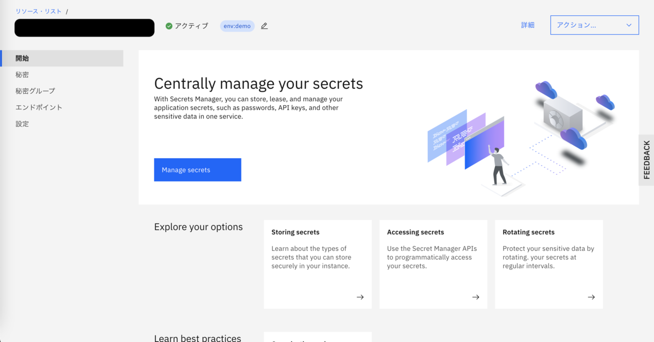
Task: Select the env:demo tag chip
Action: coord(237,25)
